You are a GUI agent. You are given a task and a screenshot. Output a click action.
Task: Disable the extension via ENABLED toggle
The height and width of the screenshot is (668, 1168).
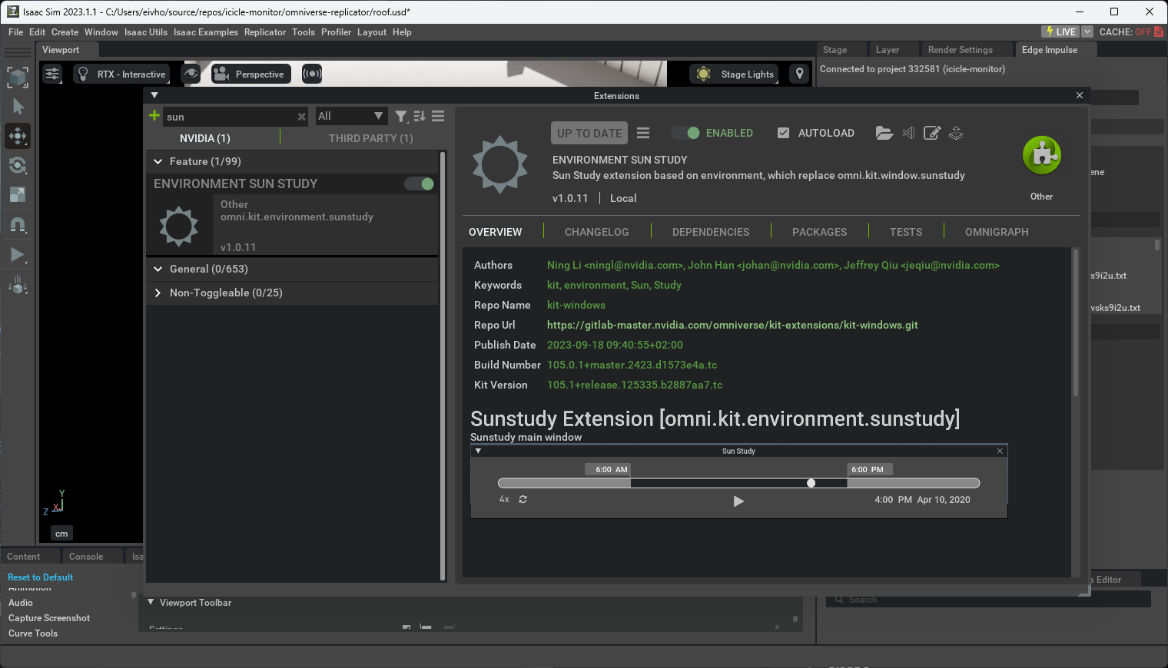(685, 133)
